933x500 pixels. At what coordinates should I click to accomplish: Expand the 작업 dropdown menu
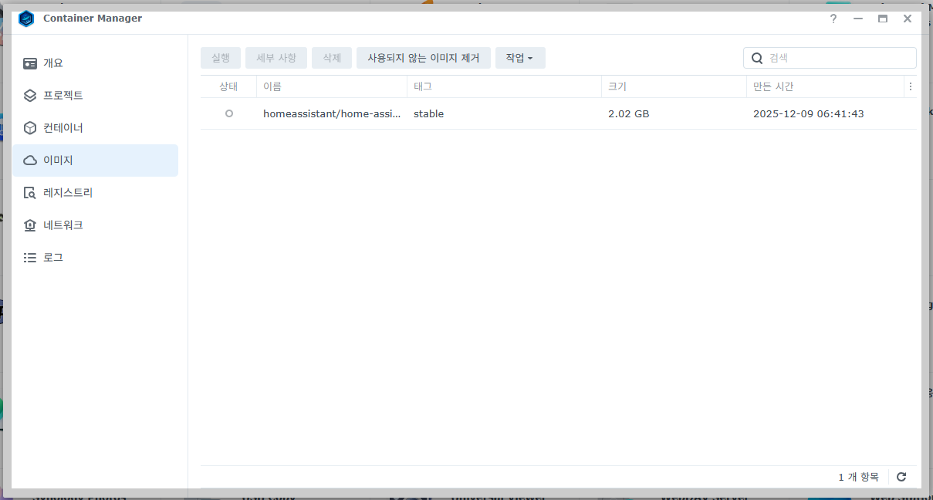[x=520, y=58]
